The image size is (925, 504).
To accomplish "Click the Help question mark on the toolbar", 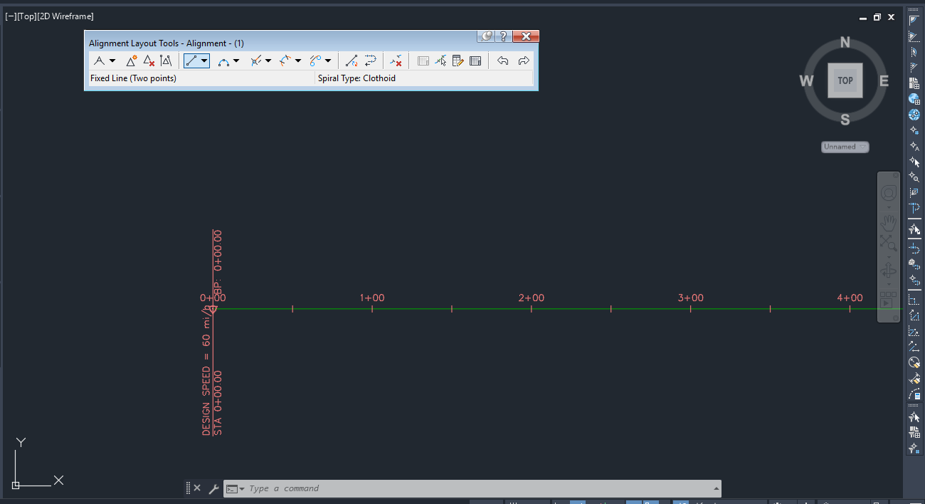I will pos(503,36).
